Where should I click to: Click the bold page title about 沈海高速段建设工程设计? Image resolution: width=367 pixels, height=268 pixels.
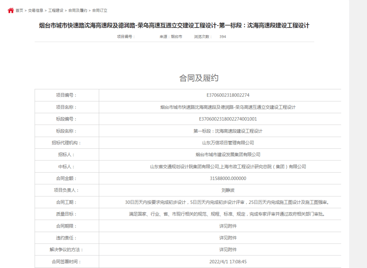pos(174,25)
